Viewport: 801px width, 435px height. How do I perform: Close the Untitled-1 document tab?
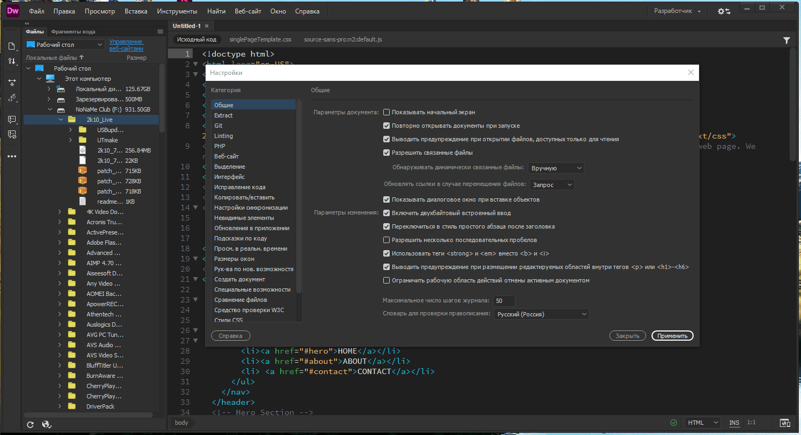207,26
